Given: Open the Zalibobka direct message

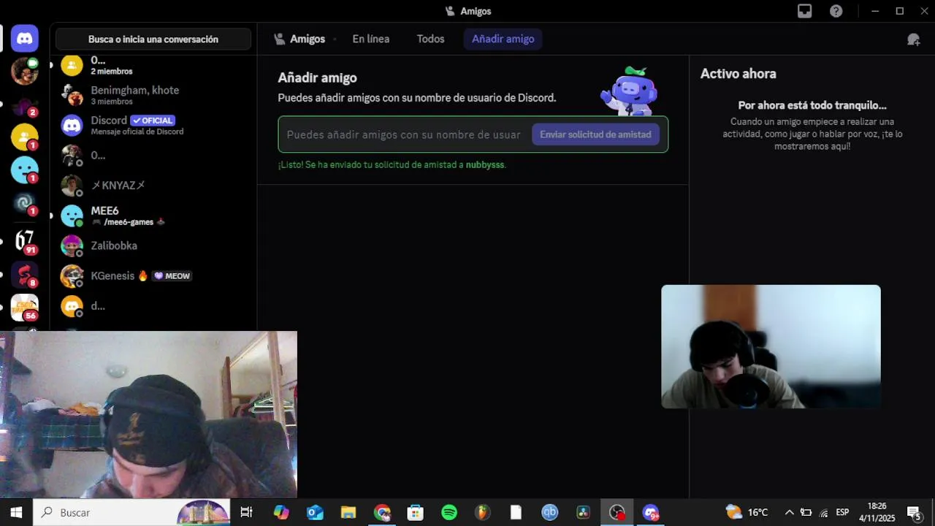Looking at the screenshot, I should (153, 245).
